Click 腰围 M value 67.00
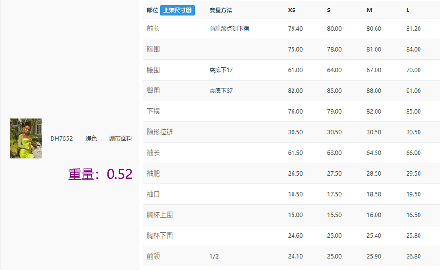The height and width of the screenshot is (270, 440). pos(374,70)
